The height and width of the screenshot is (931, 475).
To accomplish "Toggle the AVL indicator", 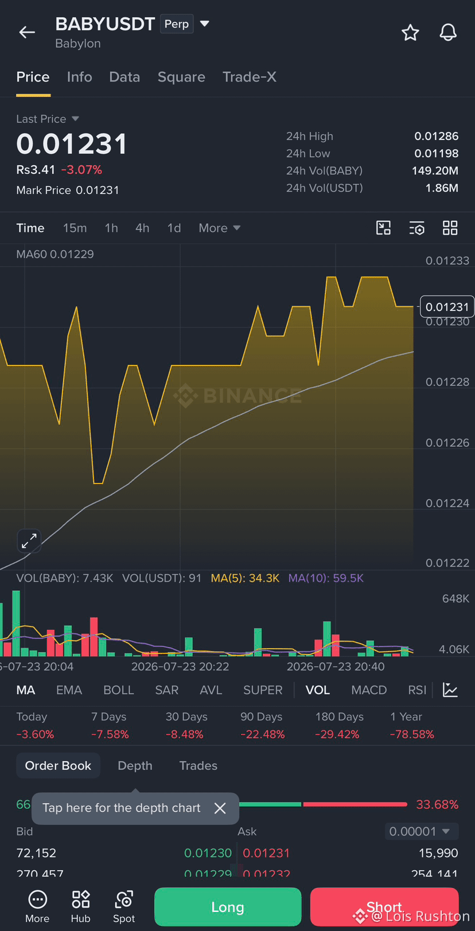I will point(211,690).
